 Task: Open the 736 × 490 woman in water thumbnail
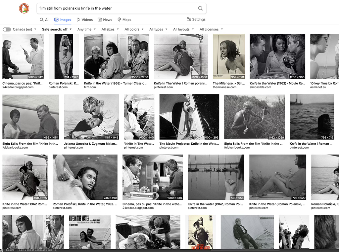[85, 177]
